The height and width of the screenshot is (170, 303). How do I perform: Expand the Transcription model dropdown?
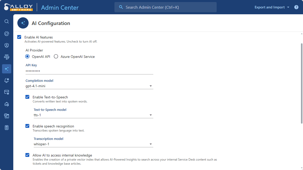150,144
